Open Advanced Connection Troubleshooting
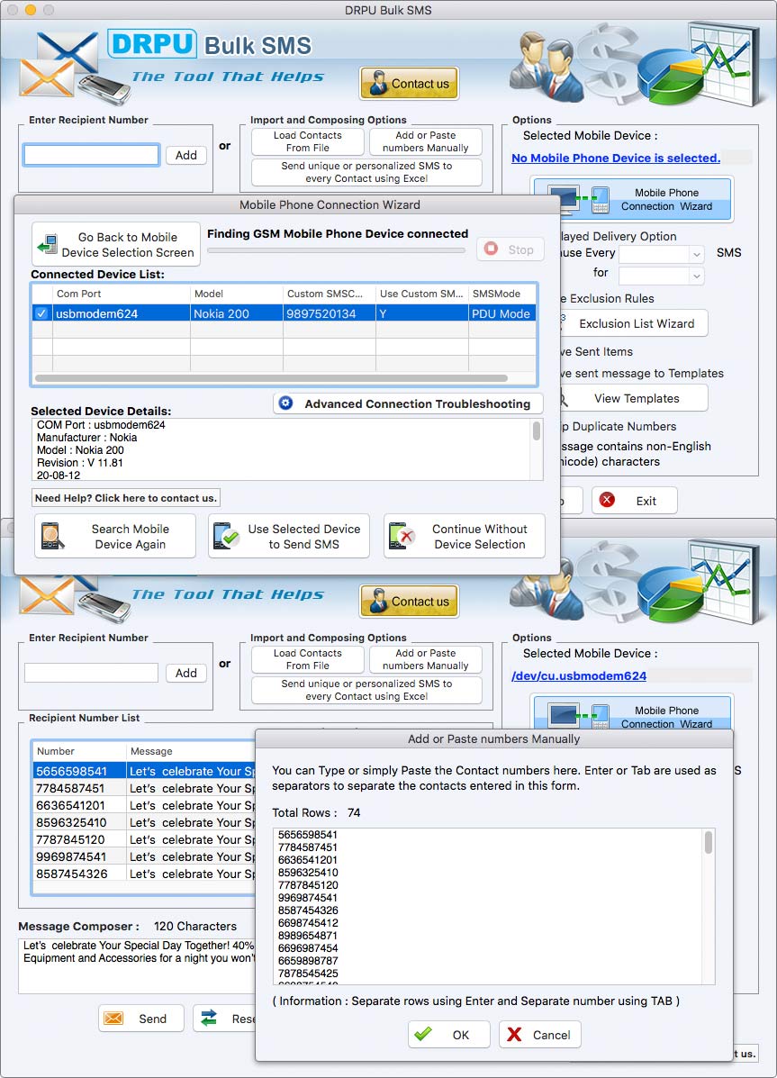Viewport: 777px width, 1078px height. tap(407, 403)
